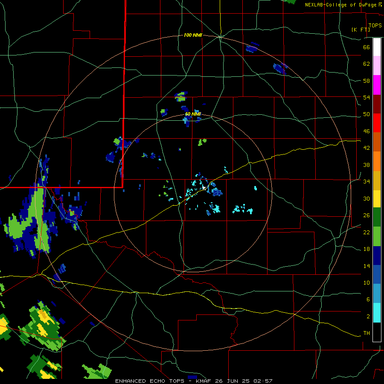Click the "NEXLAB-College of DuPage" credit text
Image resolution: width=384 pixels, height=384 pixels.
(340, 5)
